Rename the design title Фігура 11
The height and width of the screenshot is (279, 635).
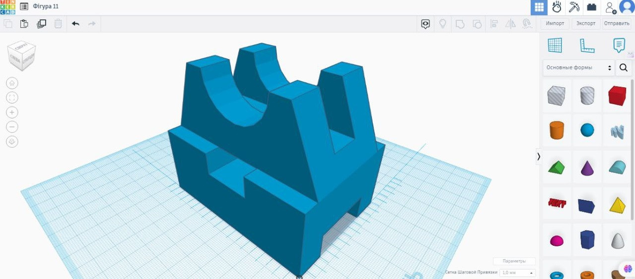pos(46,7)
